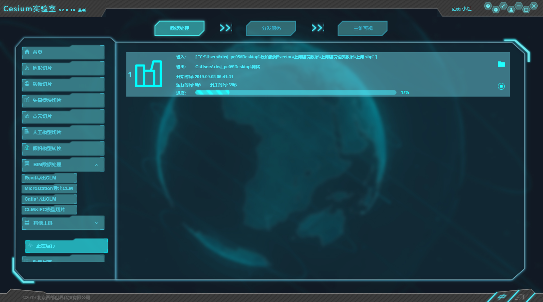Select the 正在运行 running tasks item
Screen dimensions: 543x302
(66, 246)
